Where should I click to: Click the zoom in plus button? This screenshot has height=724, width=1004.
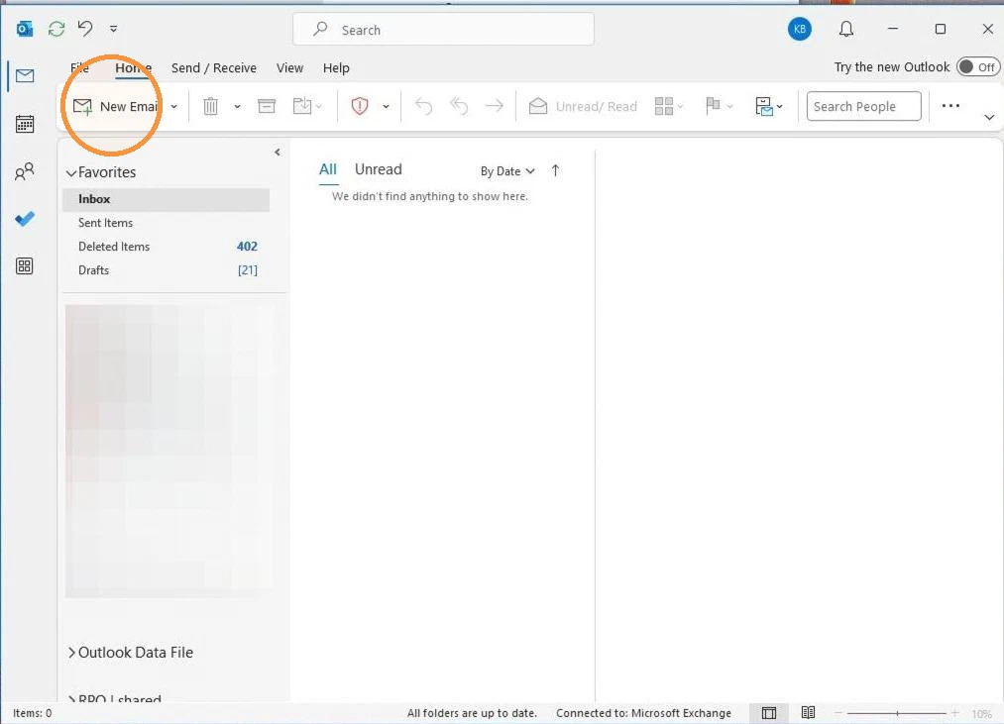(954, 713)
